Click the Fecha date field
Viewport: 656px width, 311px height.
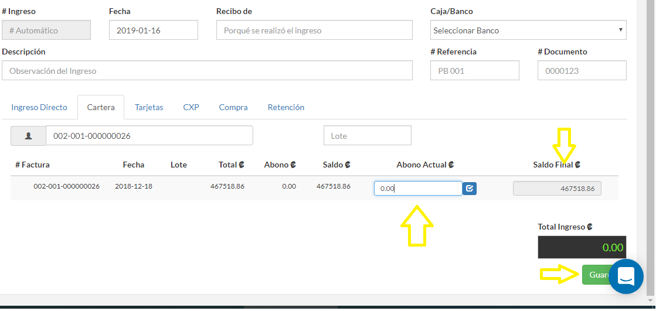point(154,30)
